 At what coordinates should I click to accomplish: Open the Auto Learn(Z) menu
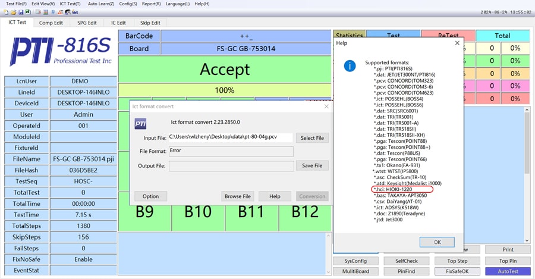pos(101,4)
